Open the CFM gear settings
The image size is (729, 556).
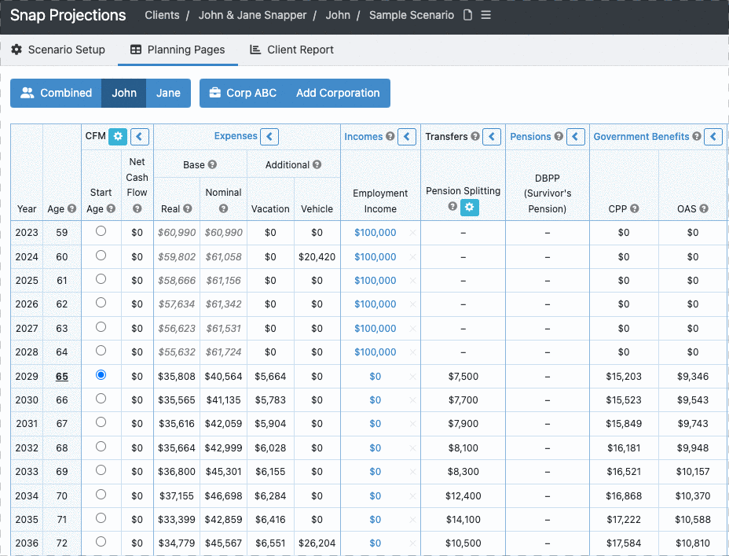click(x=118, y=137)
